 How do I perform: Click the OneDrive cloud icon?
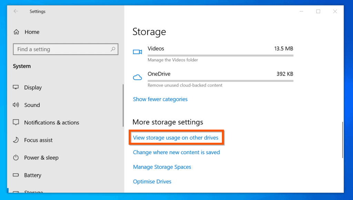tap(137, 76)
